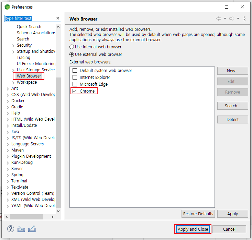Click the tree horizontal scrollbar thumb

pos(27,217)
